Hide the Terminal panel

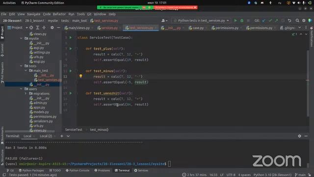click(x=306, y=136)
